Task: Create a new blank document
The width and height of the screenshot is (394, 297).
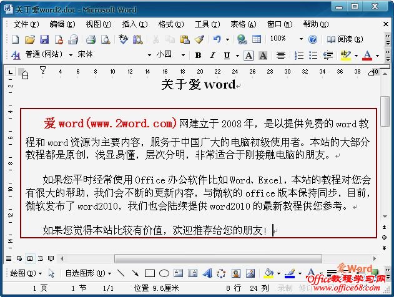Action: pyautogui.click(x=16, y=39)
